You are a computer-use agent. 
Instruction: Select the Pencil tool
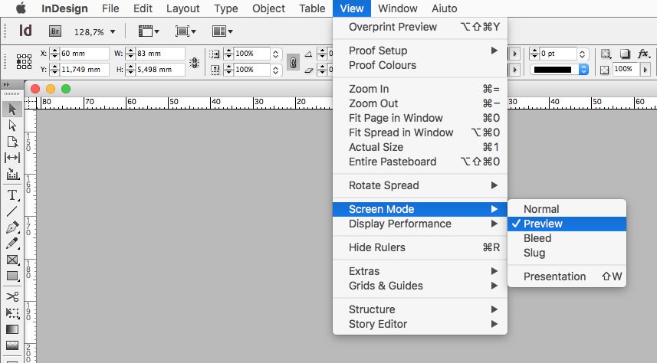pyautogui.click(x=12, y=244)
